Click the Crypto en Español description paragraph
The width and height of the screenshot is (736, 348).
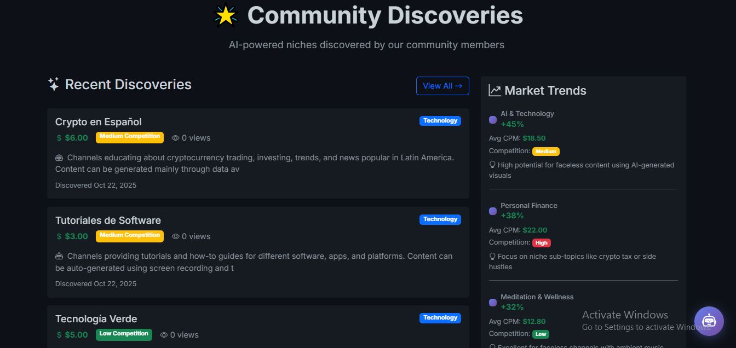coord(255,164)
